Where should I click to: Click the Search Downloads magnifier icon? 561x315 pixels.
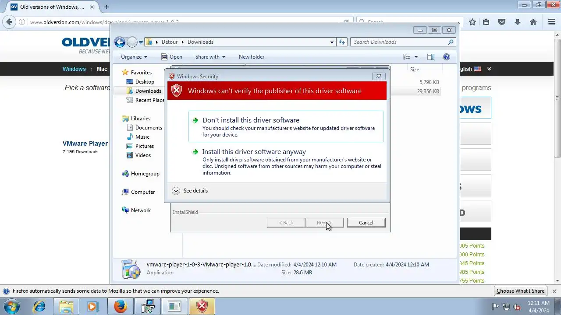tap(451, 42)
